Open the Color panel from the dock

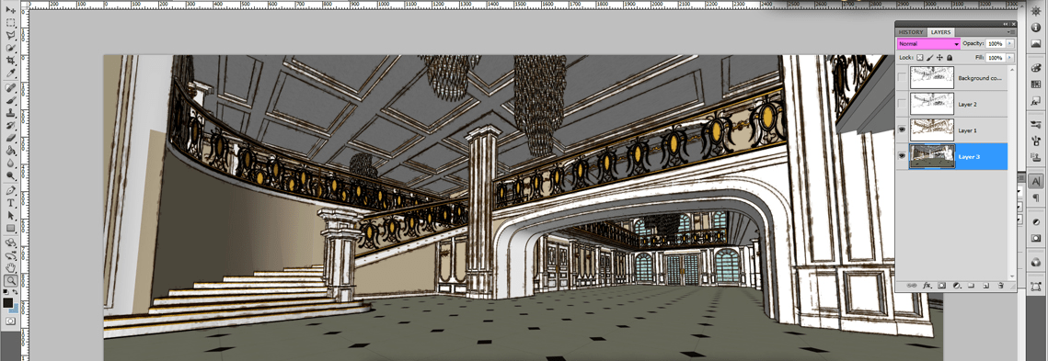click(x=1035, y=68)
